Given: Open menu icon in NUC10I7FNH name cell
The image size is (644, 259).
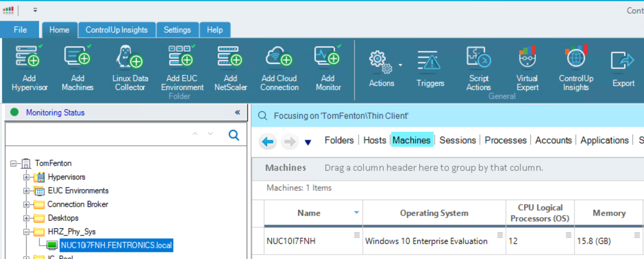Looking at the screenshot, I should click(357, 235).
